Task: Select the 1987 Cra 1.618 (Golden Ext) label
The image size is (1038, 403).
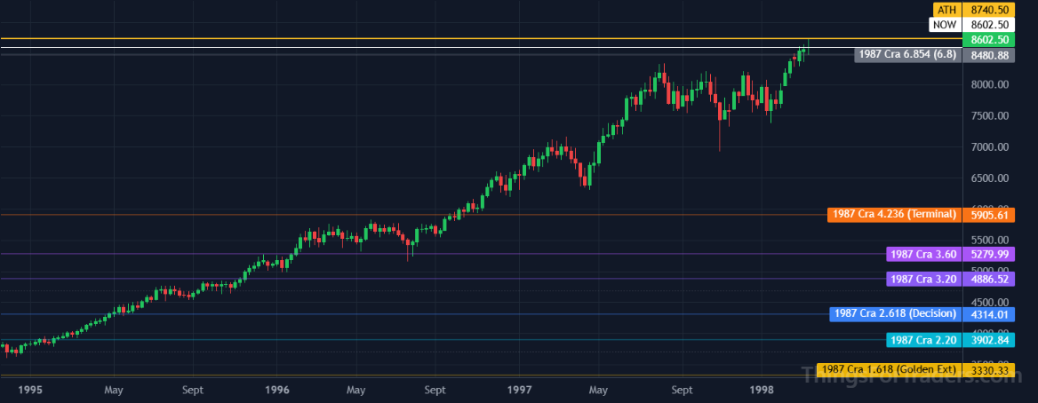Action: tap(890, 369)
